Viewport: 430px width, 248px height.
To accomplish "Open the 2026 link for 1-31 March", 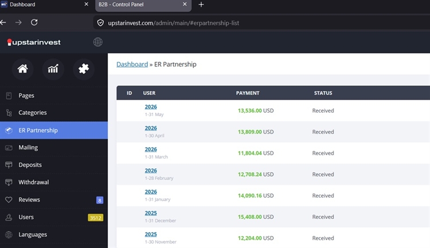I will (151, 149).
